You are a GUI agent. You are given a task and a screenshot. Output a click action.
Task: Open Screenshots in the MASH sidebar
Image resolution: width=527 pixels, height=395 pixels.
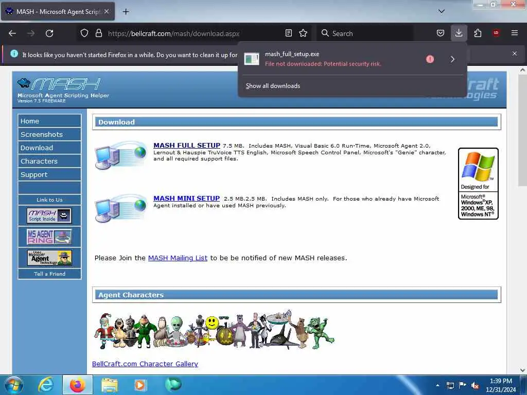(49, 134)
